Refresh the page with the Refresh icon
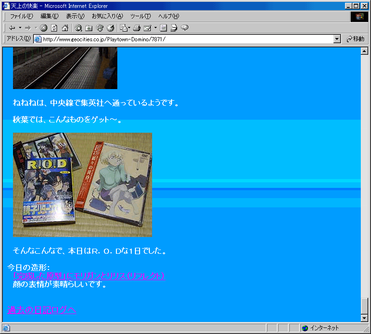The height and width of the screenshot is (334, 371). click(x=54, y=28)
